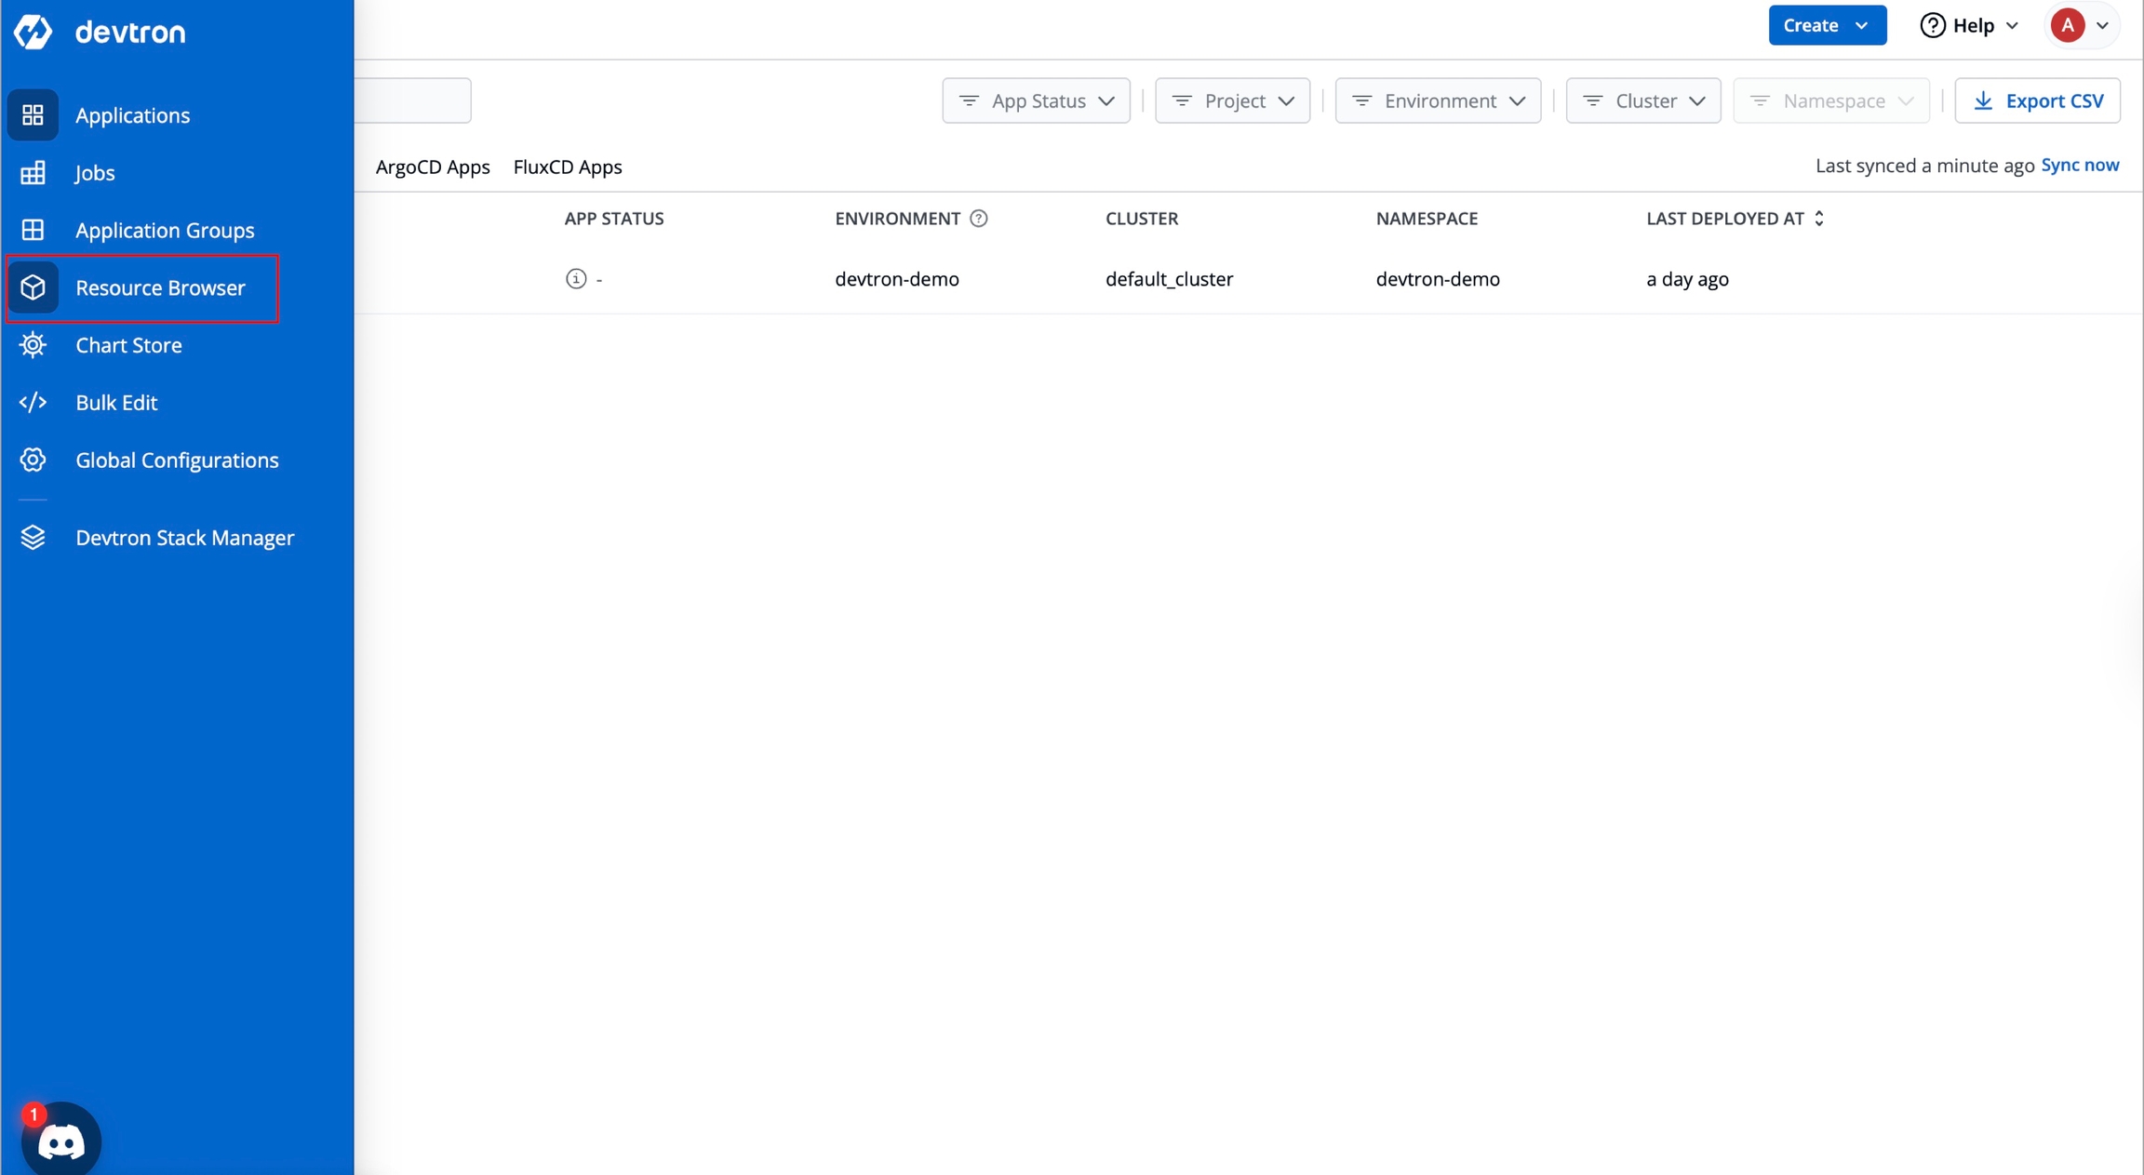Screen dimensions: 2144x1175
Task: Expand the App Status filter dropdown
Action: pyautogui.click(x=1036, y=100)
